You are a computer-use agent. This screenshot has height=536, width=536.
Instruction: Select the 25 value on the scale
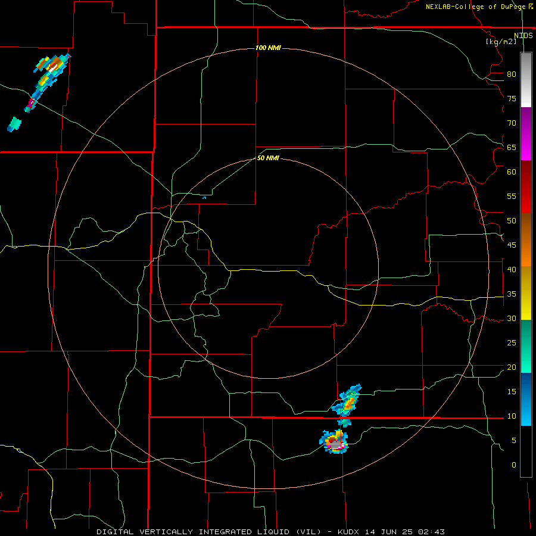click(512, 343)
